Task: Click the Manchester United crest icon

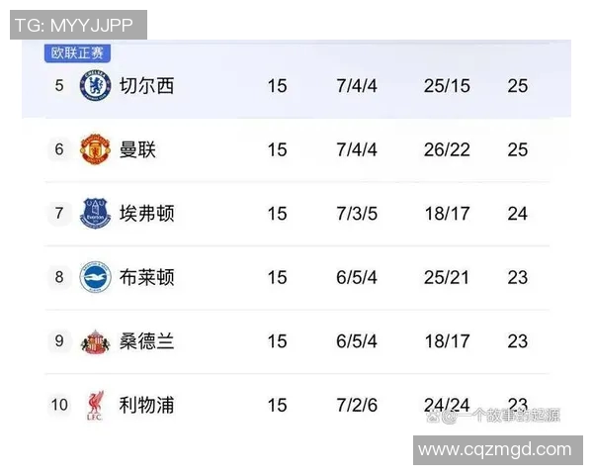Action: coord(94,149)
